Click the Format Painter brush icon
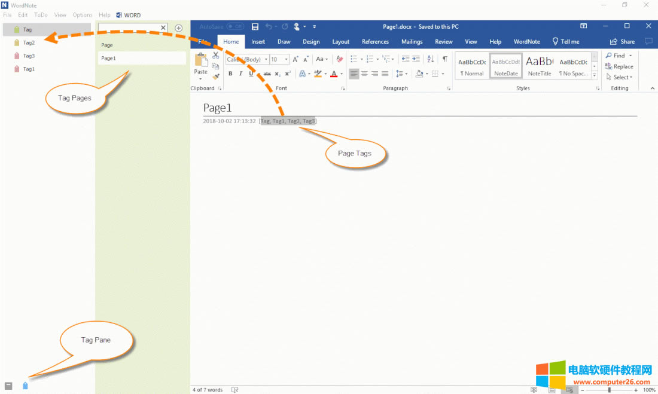 click(x=215, y=76)
